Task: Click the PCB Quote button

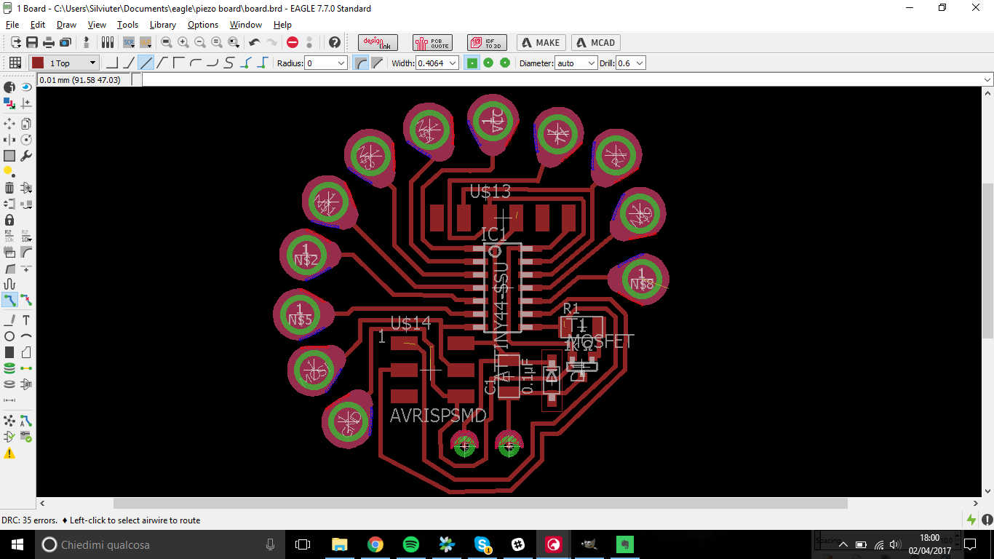Action: click(432, 43)
